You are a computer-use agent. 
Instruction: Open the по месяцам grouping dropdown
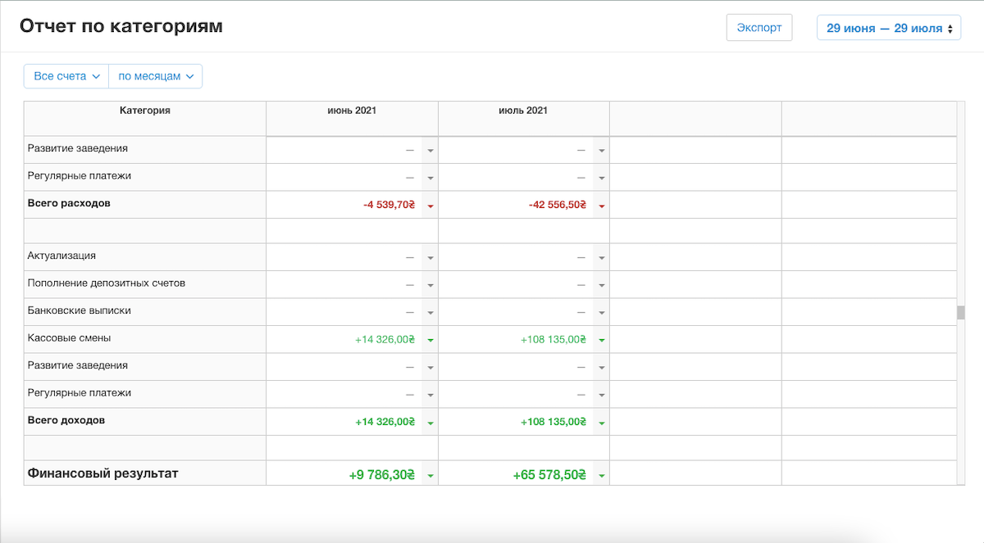[156, 76]
